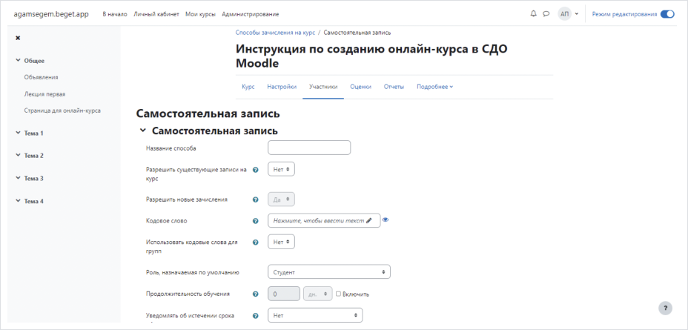Open Лекция первая in the course index
Viewport: 688px width, 330px height.
coord(44,94)
